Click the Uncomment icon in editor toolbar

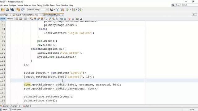pos(81,19)
